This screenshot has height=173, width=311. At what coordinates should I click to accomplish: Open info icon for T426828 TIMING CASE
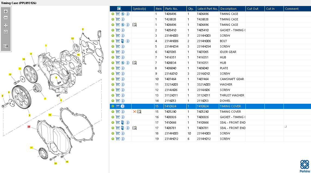click(x=123, y=20)
